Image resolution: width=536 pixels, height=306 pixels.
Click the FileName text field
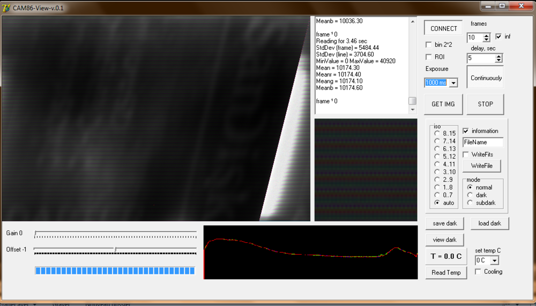[x=483, y=142]
